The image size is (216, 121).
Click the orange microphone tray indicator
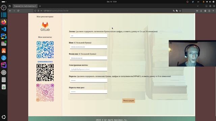click(x=204, y=2)
